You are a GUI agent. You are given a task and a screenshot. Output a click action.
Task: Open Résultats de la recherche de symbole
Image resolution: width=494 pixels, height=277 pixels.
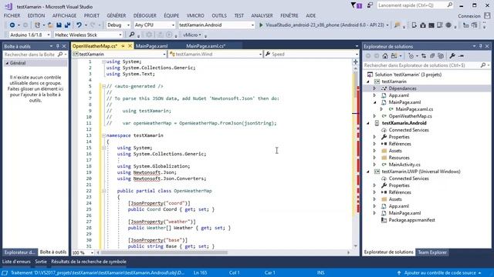pos(89,262)
